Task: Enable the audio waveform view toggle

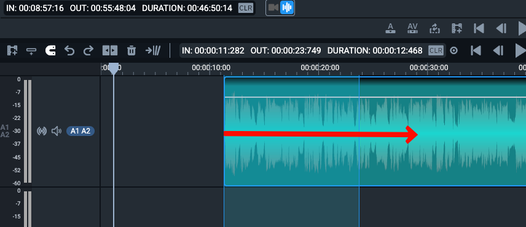Action: 287,8
